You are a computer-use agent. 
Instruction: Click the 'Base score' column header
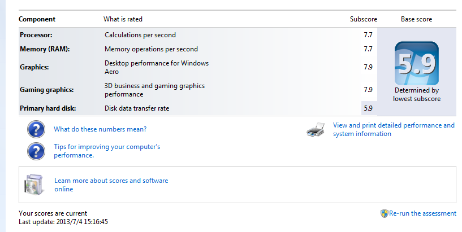pos(416,19)
